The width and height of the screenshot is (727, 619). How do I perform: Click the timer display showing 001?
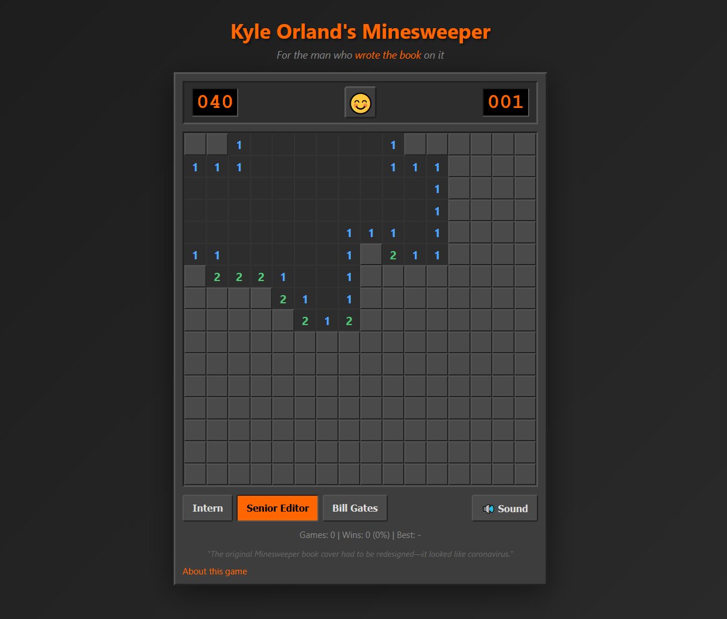(x=505, y=101)
